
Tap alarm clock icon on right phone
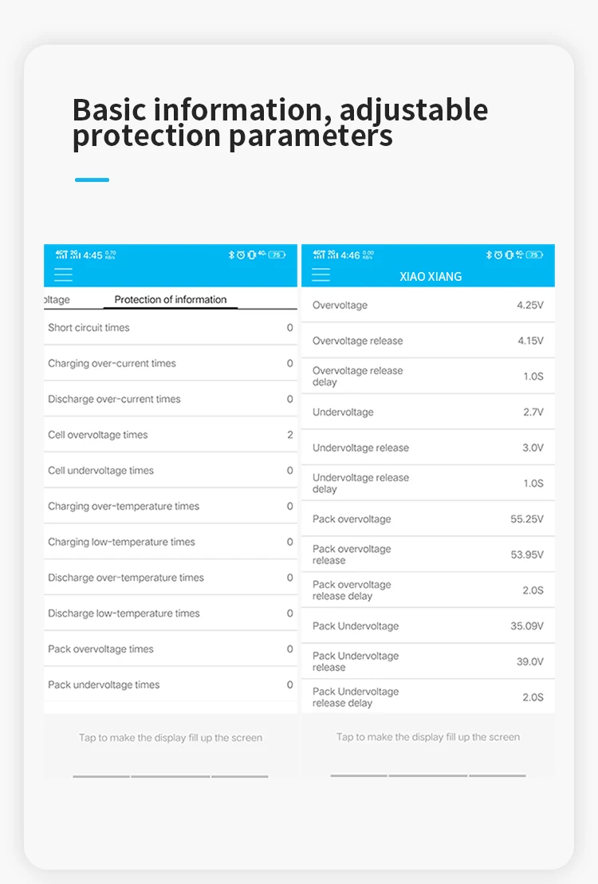[498, 255]
